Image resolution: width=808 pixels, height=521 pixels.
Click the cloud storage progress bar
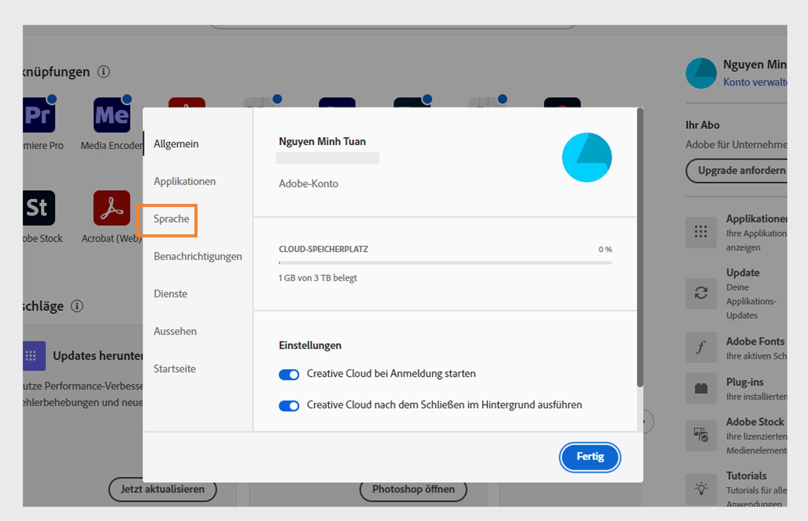click(444, 262)
